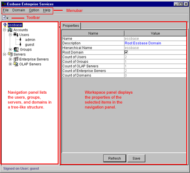Close the Essbase Enterprise Services window

pyautogui.click(x=186, y=4)
